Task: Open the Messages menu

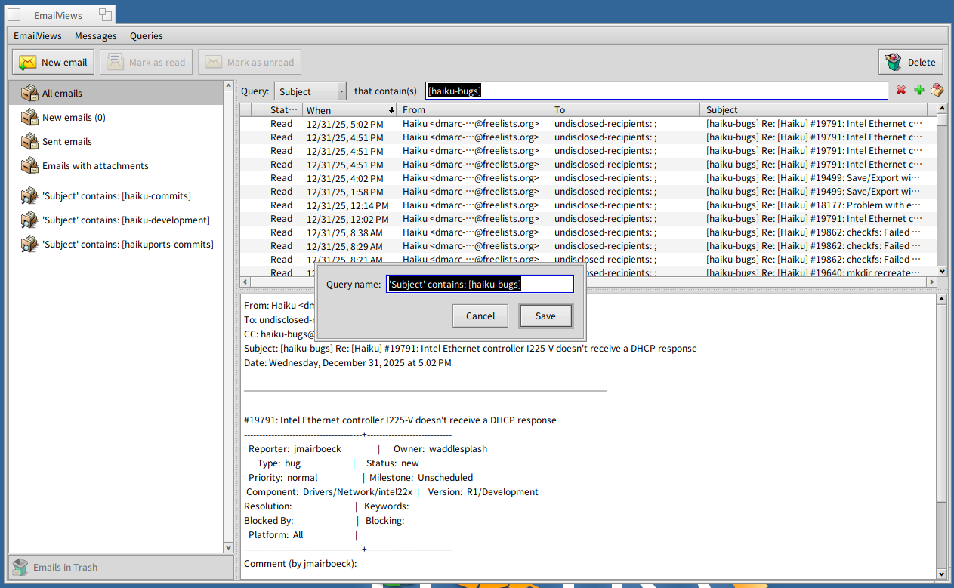Action: pyautogui.click(x=95, y=35)
